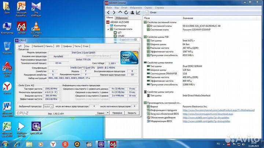The width and height of the screenshot is (264, 148).
Task: Click Закрыть button in CPU-Z
Action: click(x=132, y=113)
